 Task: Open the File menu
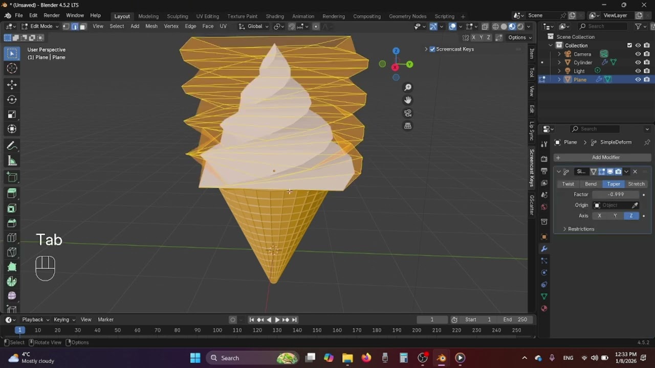point(18,16)
